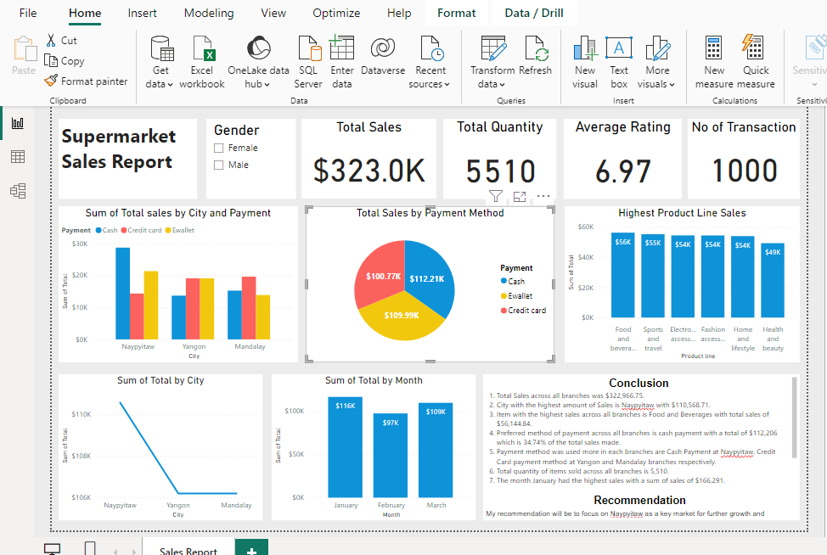The width and height of the screenshot is (827, 555).
Task: Open more options on the pie chart visual
Action: [x=543, y=196]
